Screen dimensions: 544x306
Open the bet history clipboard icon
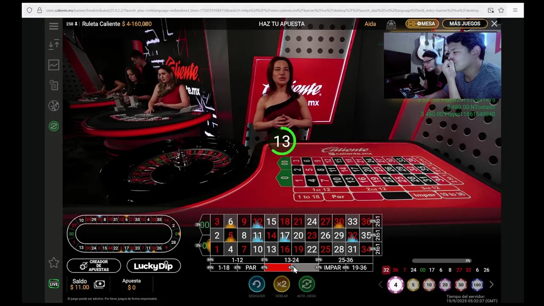(54, 85)
